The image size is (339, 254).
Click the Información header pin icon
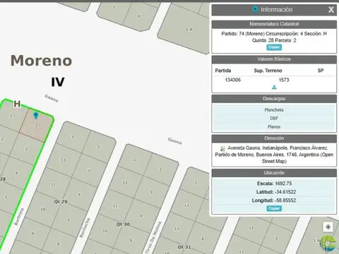coord(255,10)
